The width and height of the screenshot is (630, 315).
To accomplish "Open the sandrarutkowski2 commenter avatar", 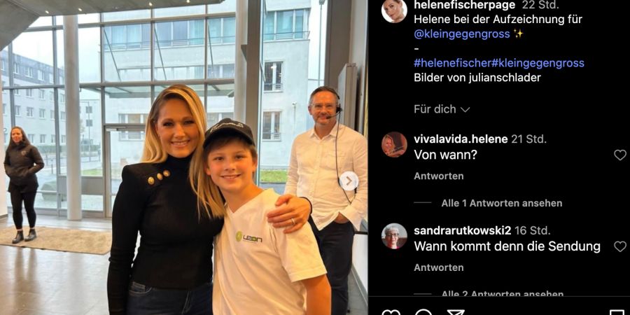I will [394, 237].
